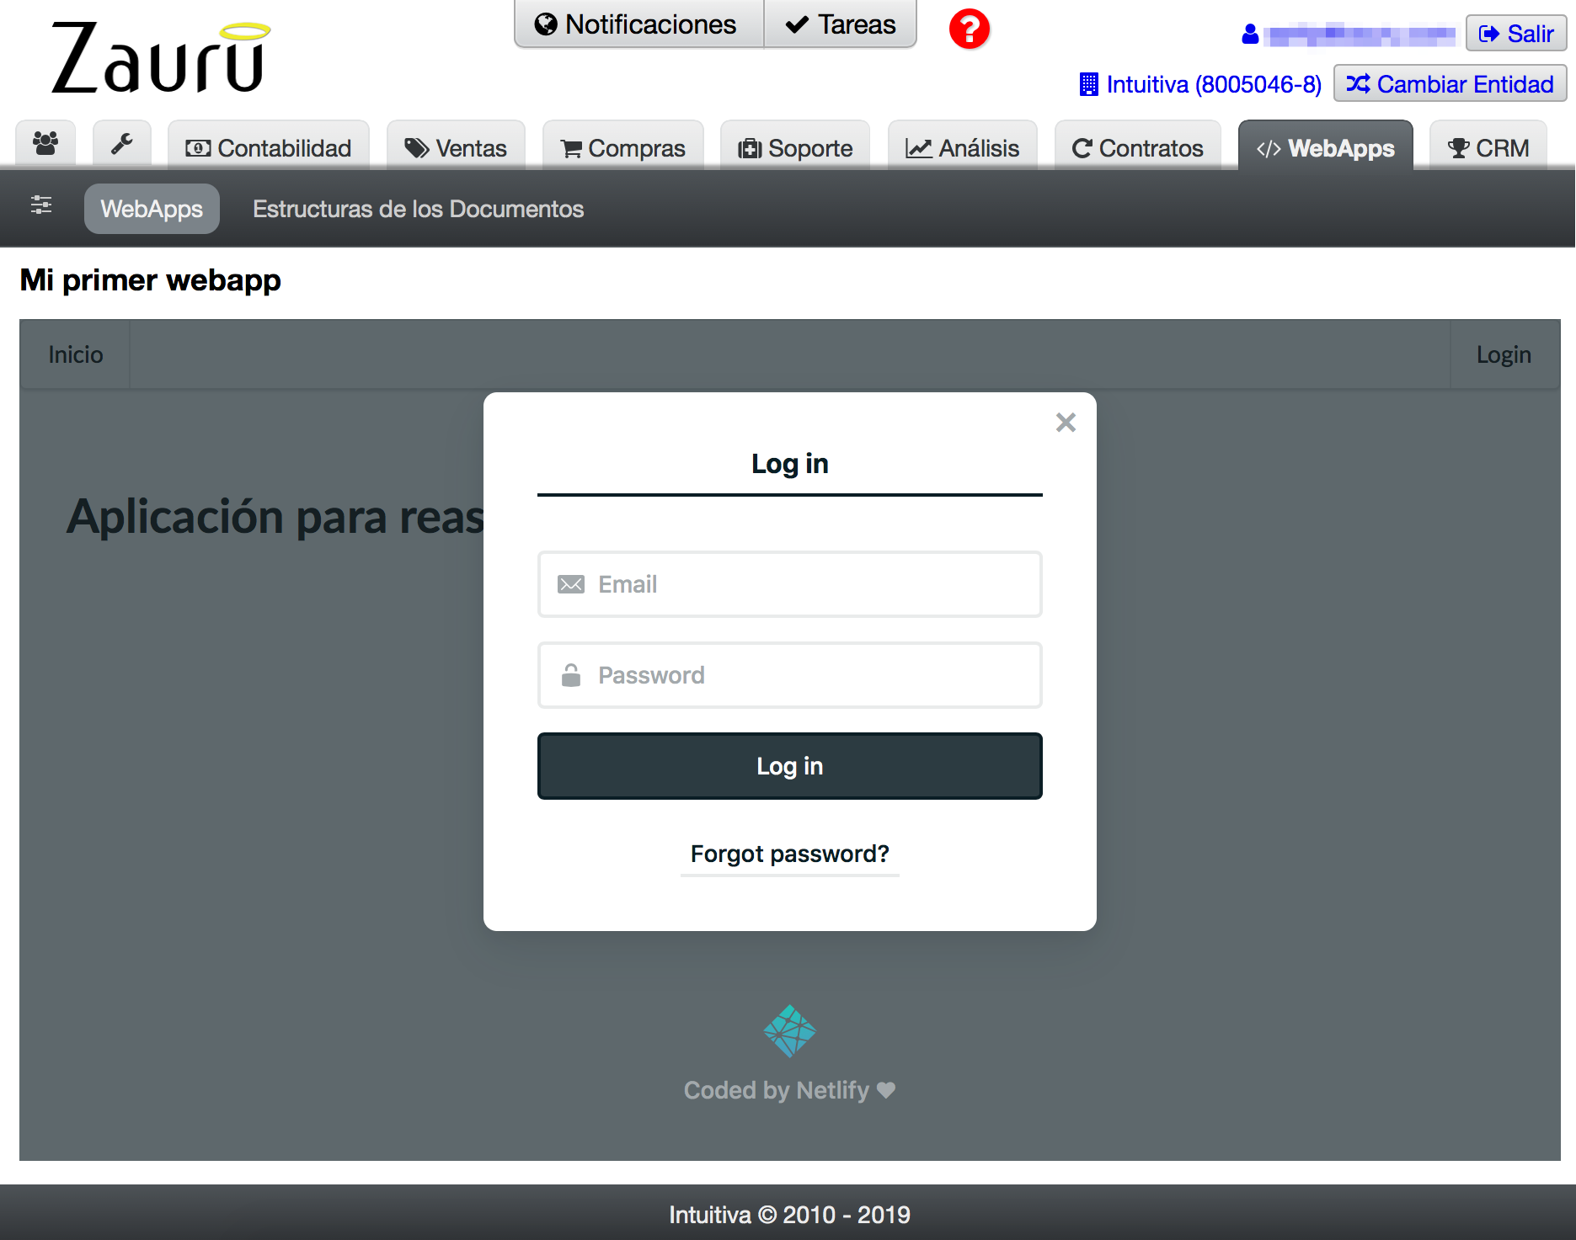Focus the Password input field

pos(789,675)
